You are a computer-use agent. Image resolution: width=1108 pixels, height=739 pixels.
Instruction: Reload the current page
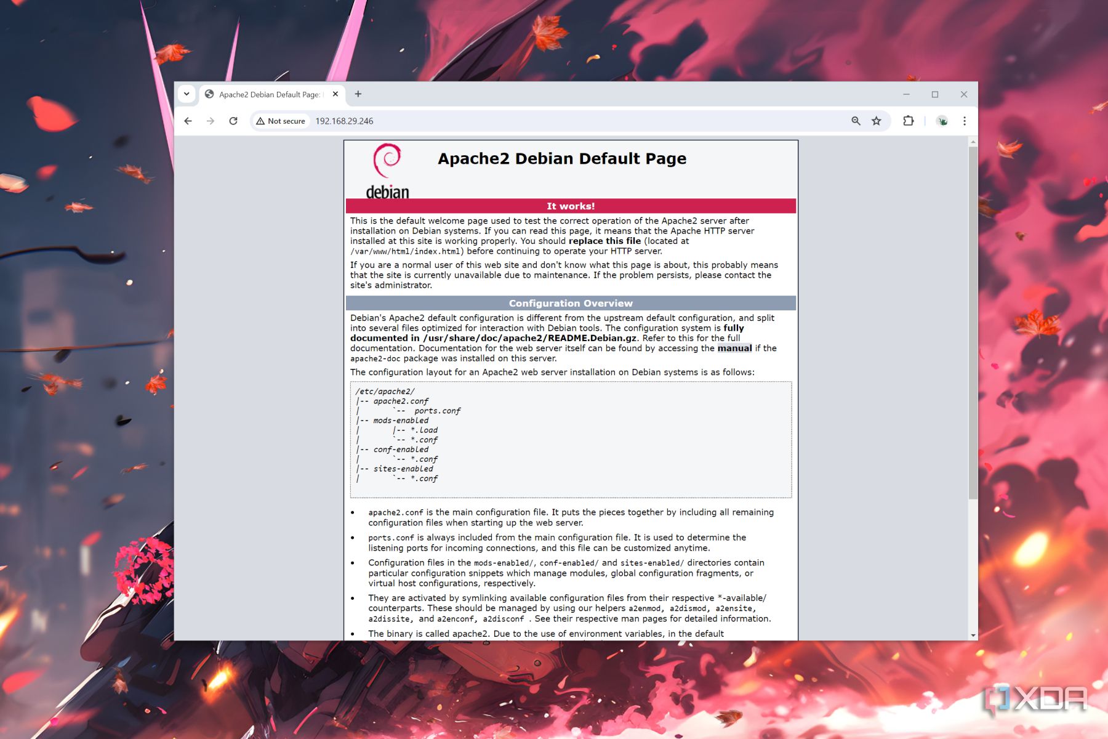(x=233, y=121)
